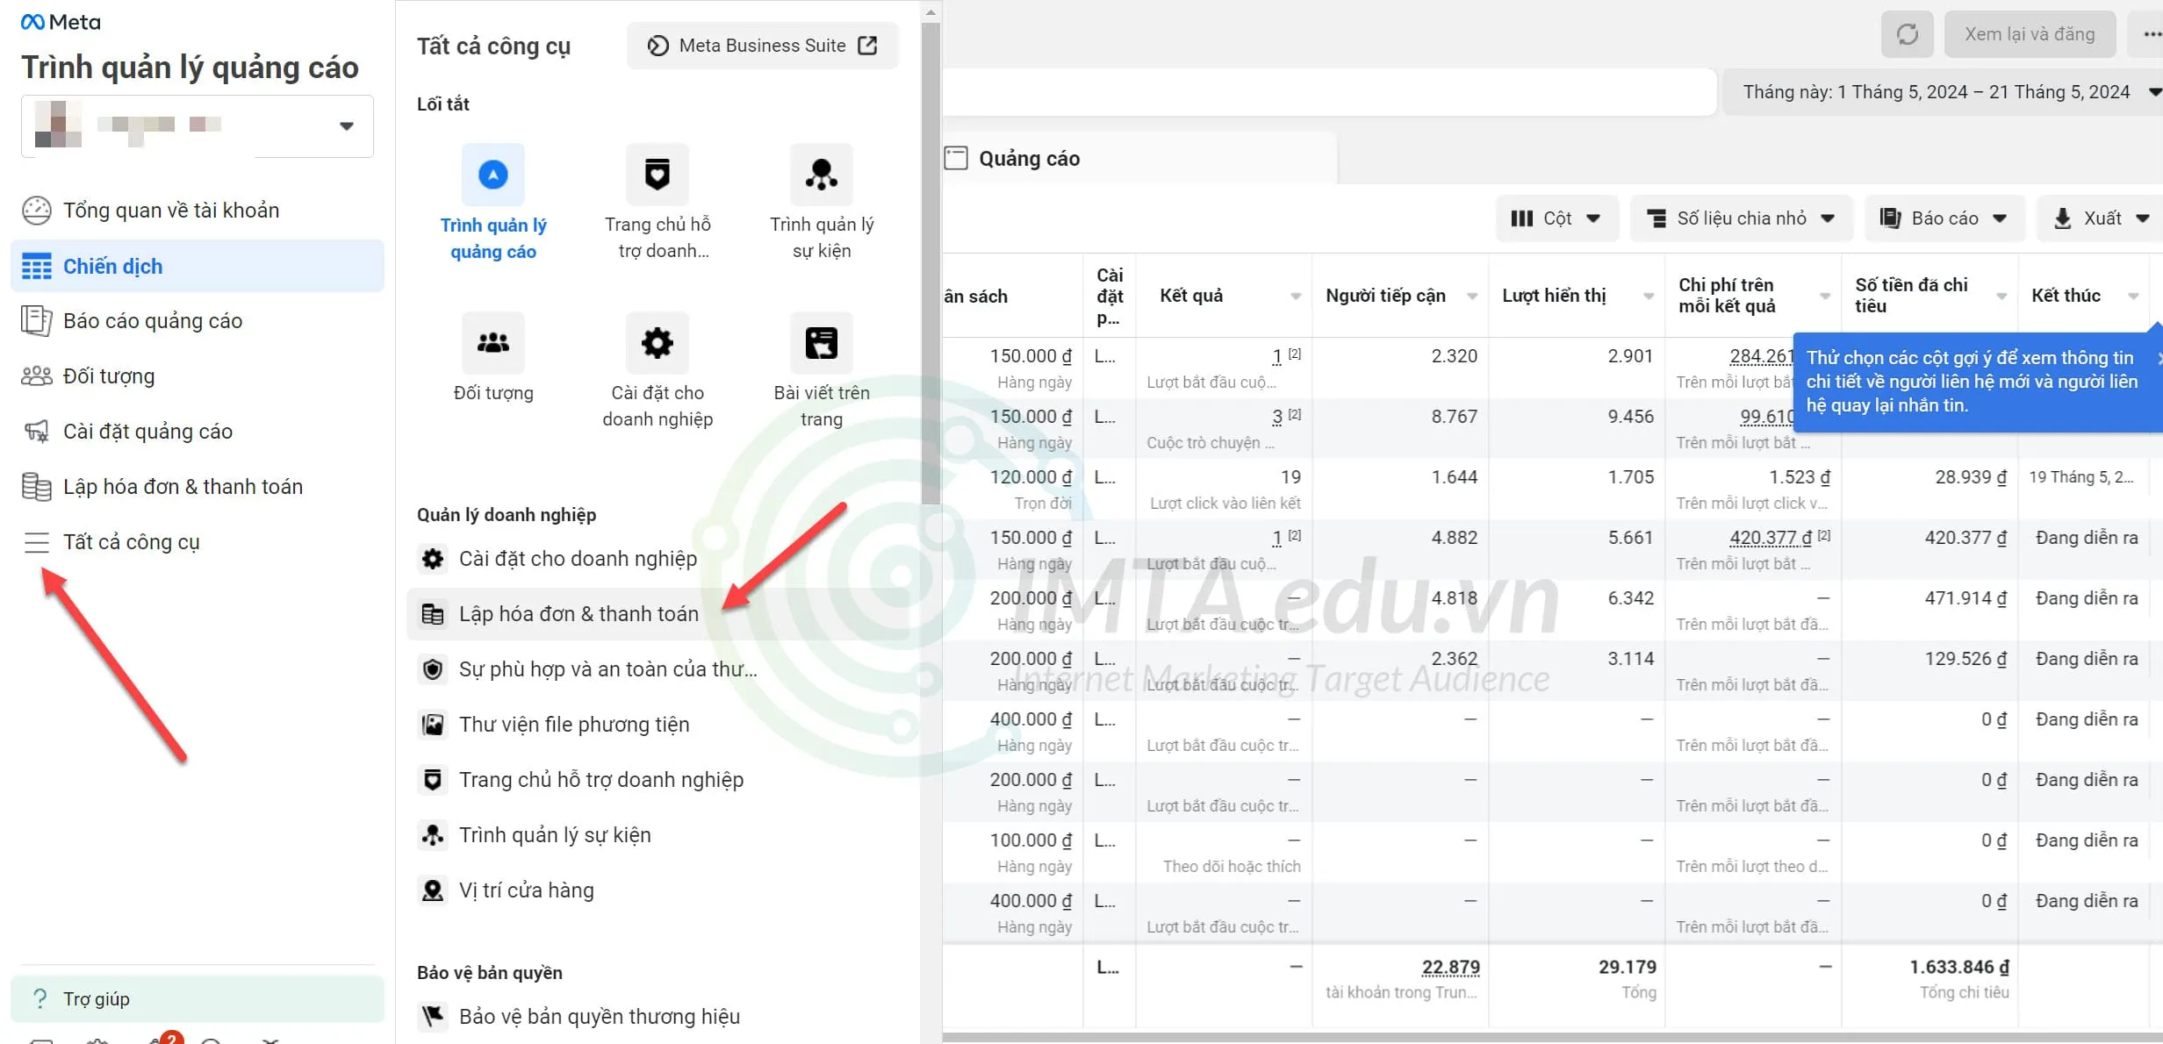The image size is (2163, 1044).
Task: Click the Xem lại và đăng button
Action: pos(2029,33)
